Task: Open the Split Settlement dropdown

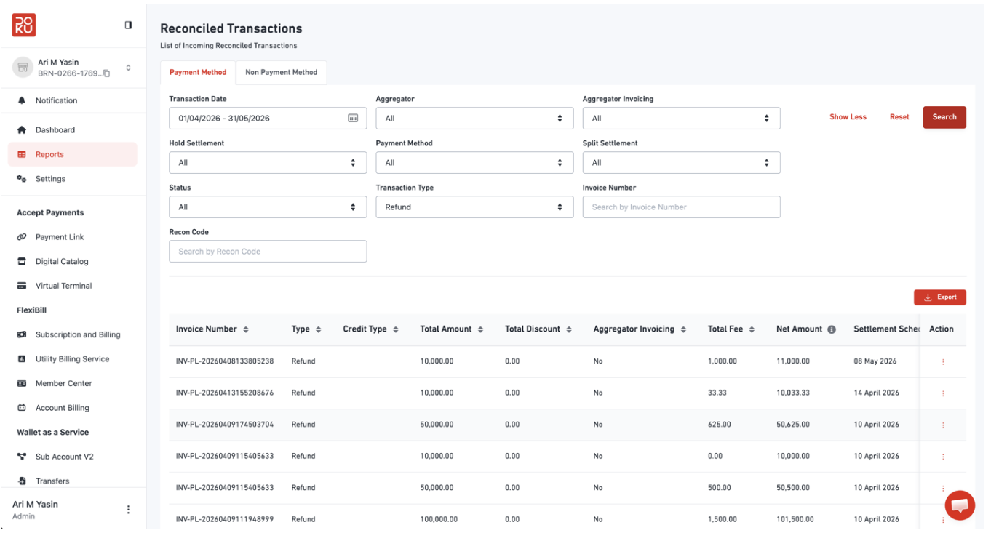Action: tap(681, 162)
